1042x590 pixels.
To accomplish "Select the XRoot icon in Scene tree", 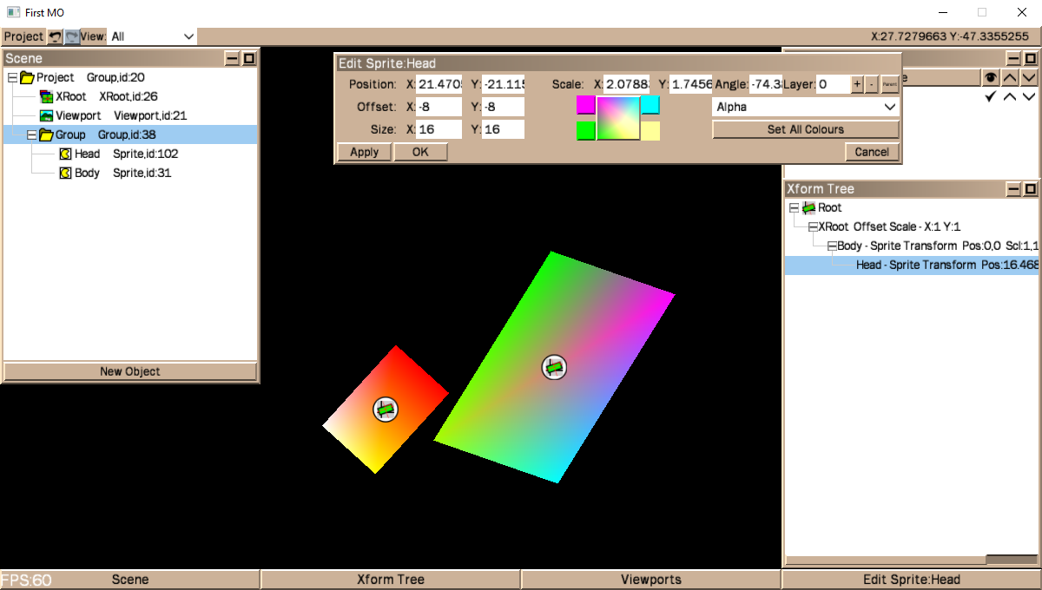I will click(x=47, y=96).
